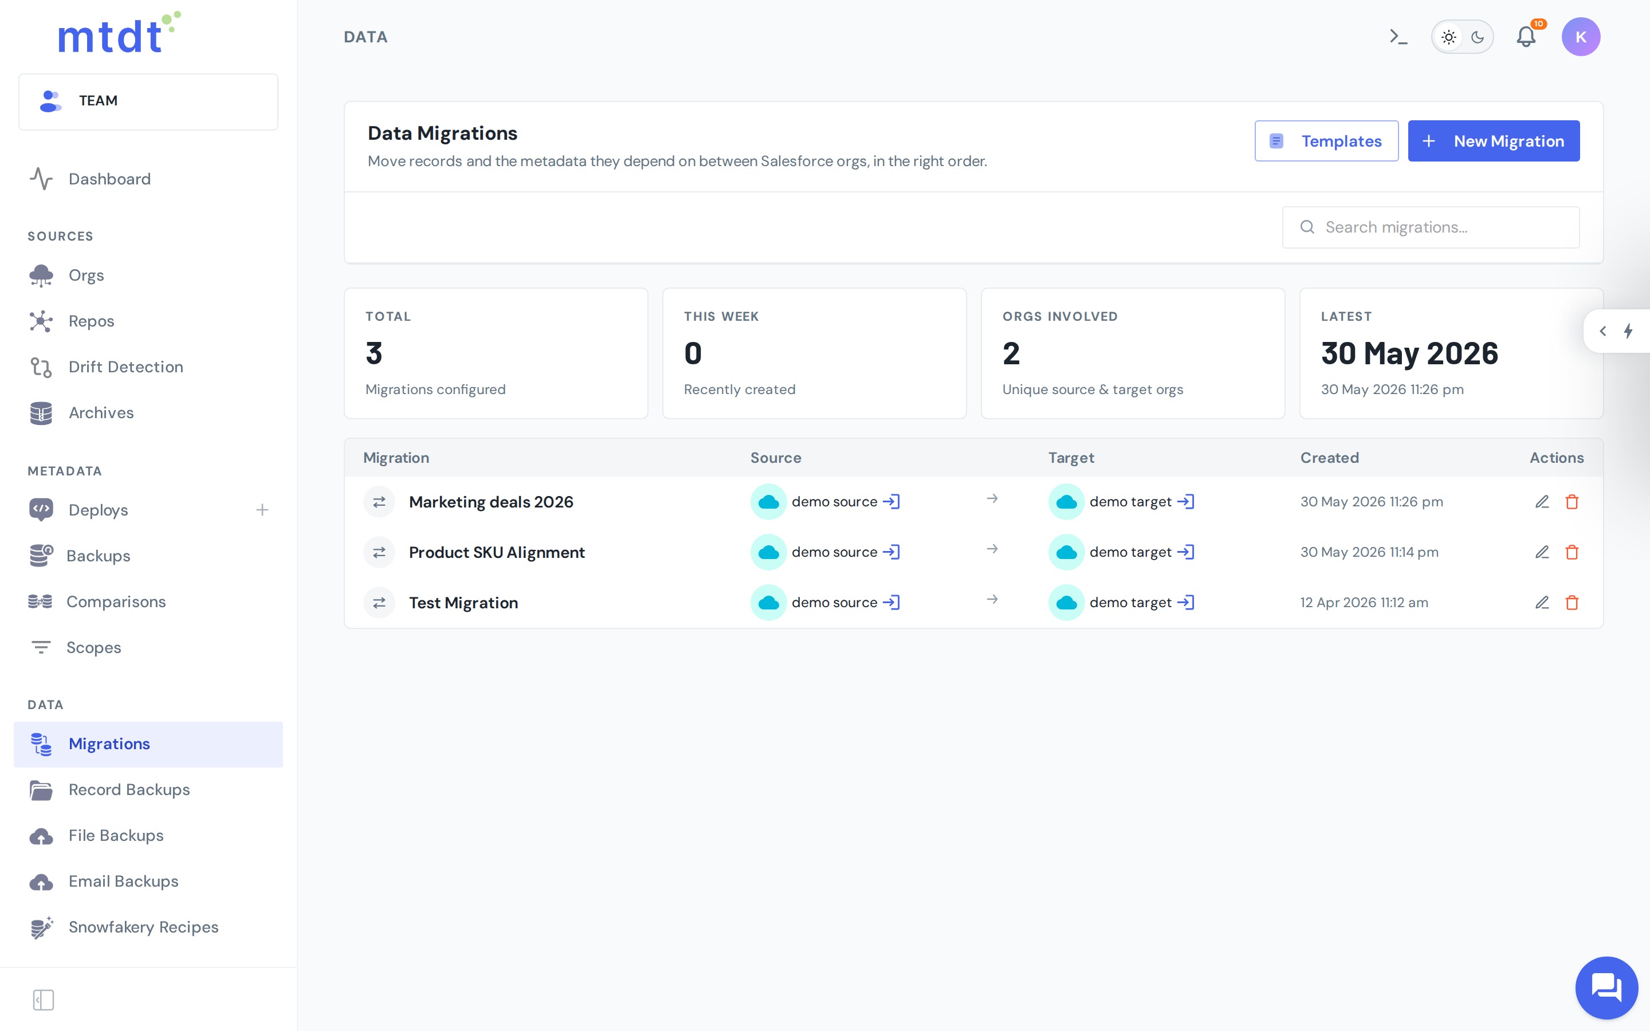Click swap icon for Marketing deals 2026
1650x1031 pixels.
(379, 502)
